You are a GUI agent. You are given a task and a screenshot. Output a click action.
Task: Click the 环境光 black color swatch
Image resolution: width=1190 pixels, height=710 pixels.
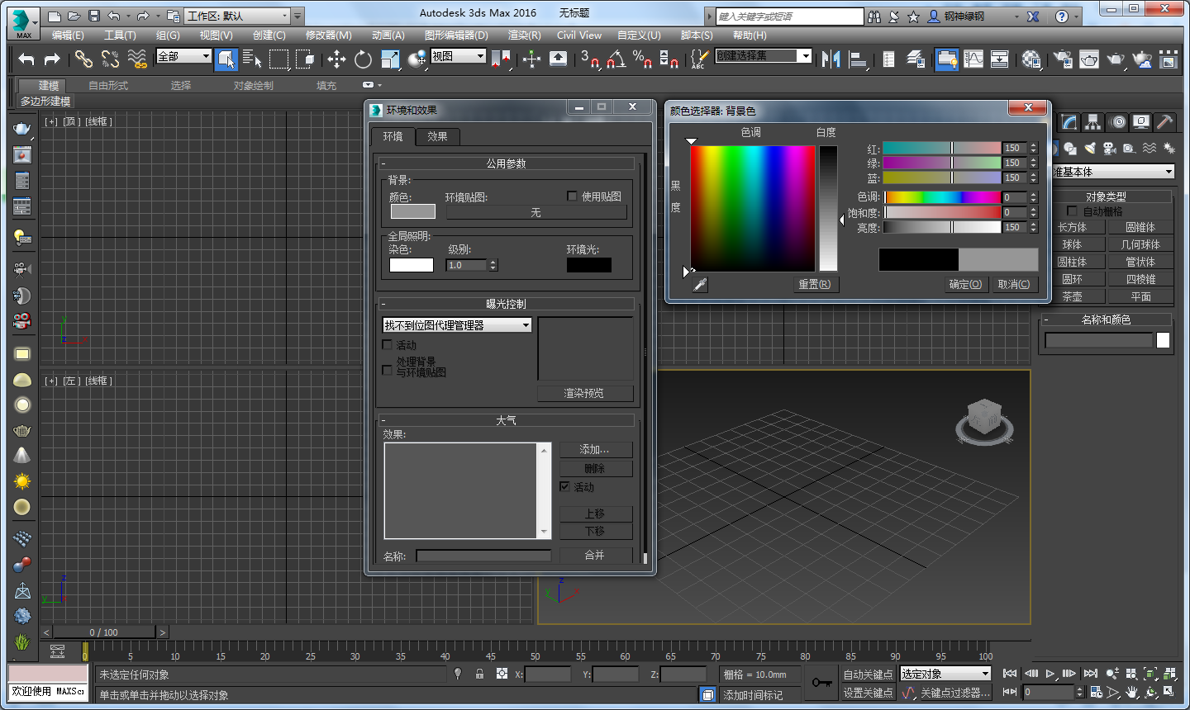pyautogui.click(x=589, y=265)
